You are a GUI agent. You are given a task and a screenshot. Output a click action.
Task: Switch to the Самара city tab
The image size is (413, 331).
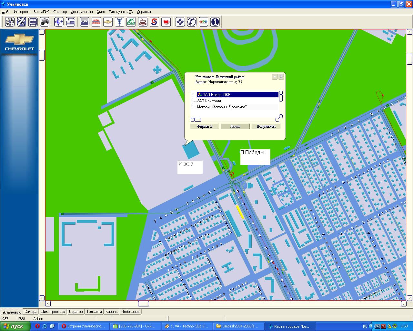click(31, 312)
